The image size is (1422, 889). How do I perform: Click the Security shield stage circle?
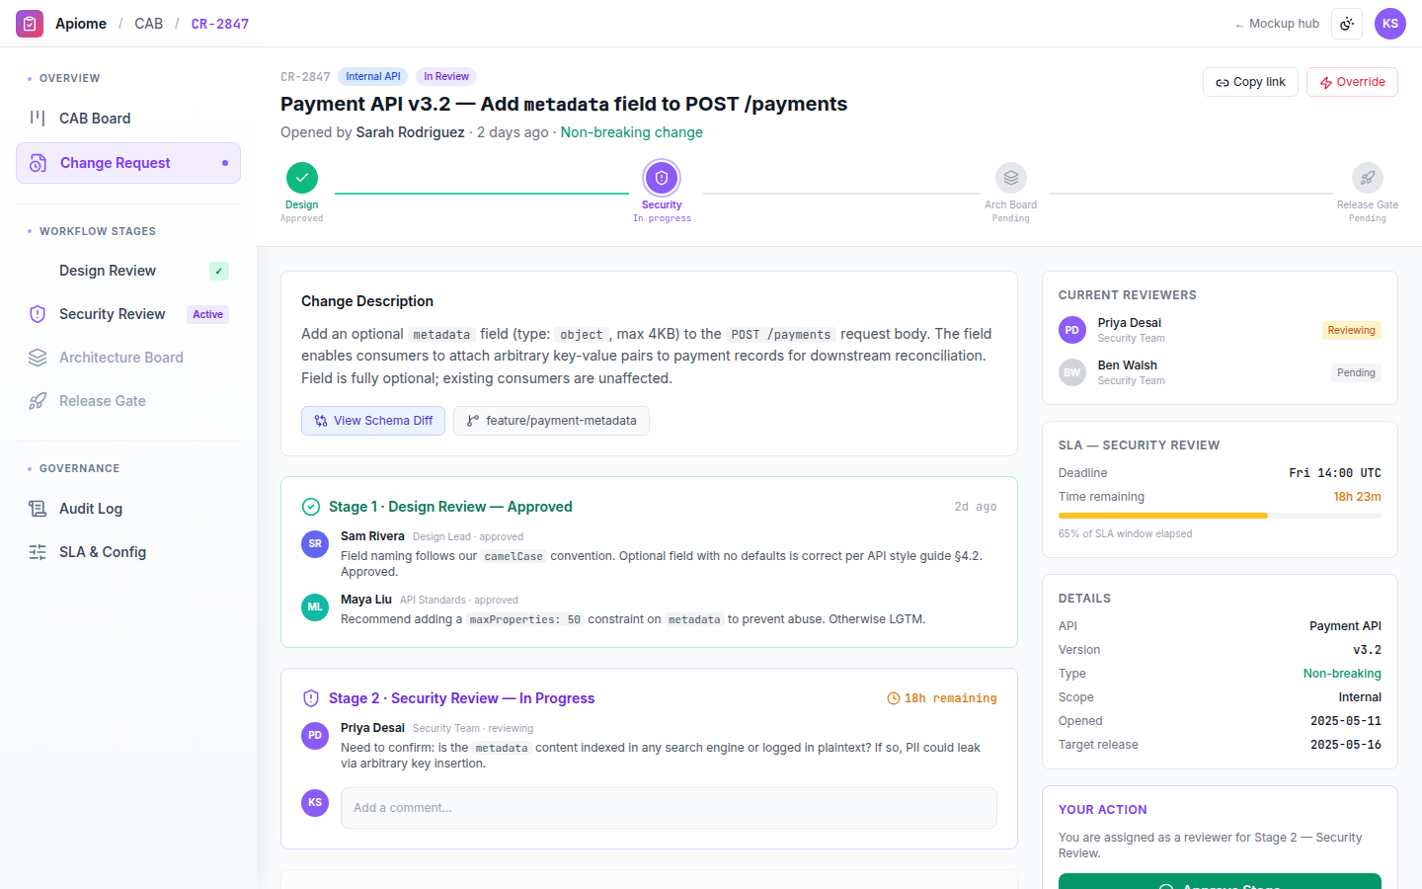tap(662, 178)
